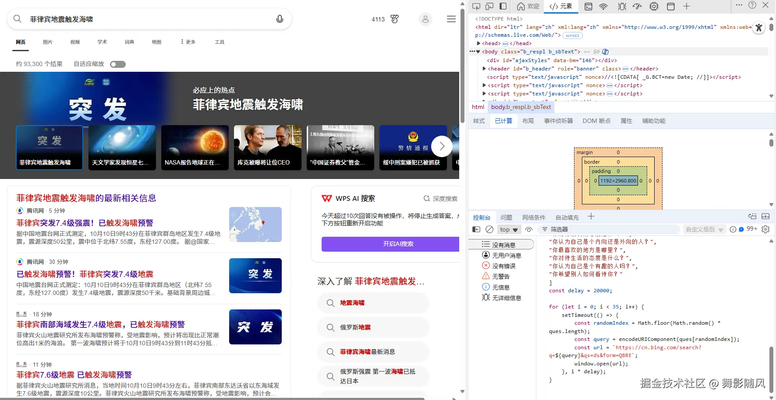
Task: Click the earthquake map thumbnail image
Action: 255,225
